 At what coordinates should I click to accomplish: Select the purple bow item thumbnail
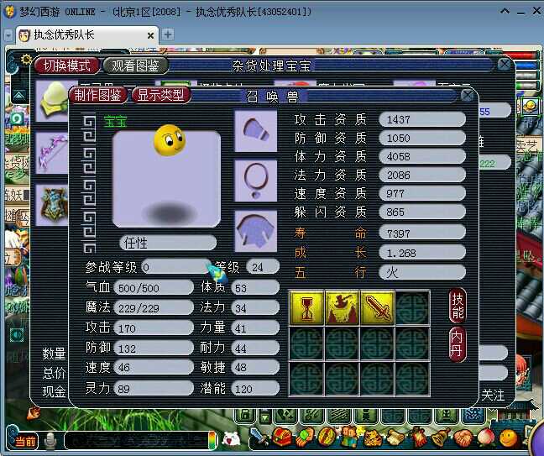tap(52, 153)
